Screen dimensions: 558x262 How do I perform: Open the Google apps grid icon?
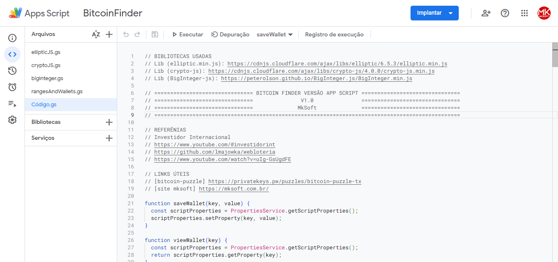pyautogui.click(x=525, y=13)
